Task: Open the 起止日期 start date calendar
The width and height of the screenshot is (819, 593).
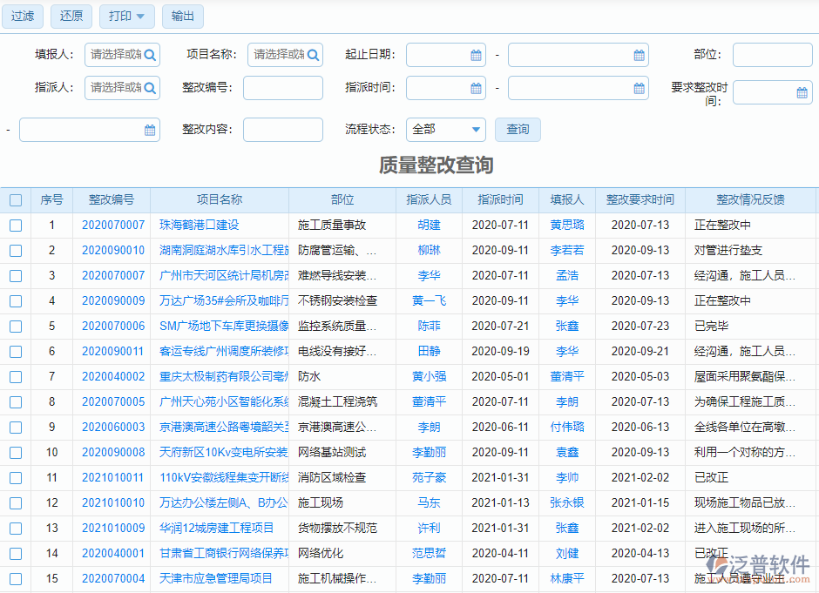Action: (475, 54)
